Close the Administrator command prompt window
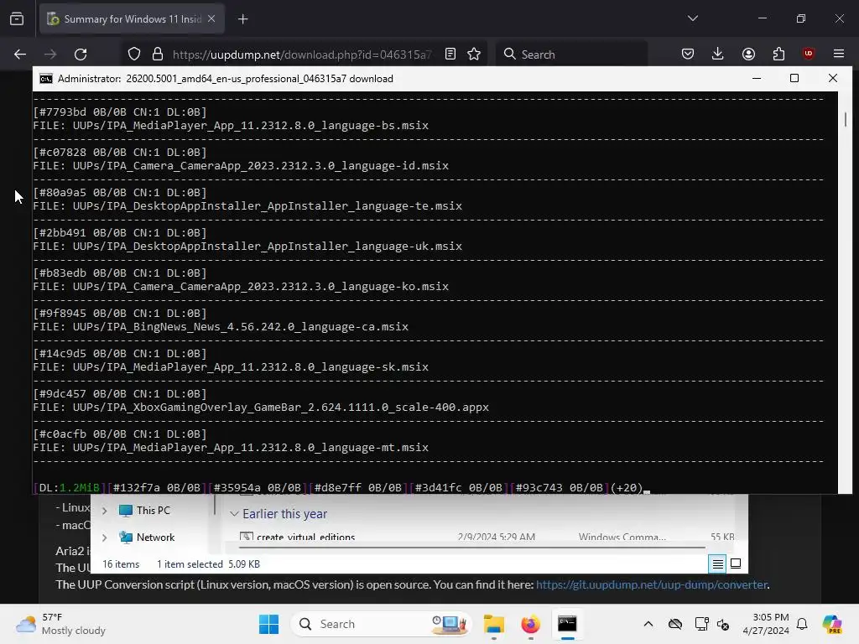Viewport: 859px width, 644px height. pyautogui.click(x=833, y=78)
